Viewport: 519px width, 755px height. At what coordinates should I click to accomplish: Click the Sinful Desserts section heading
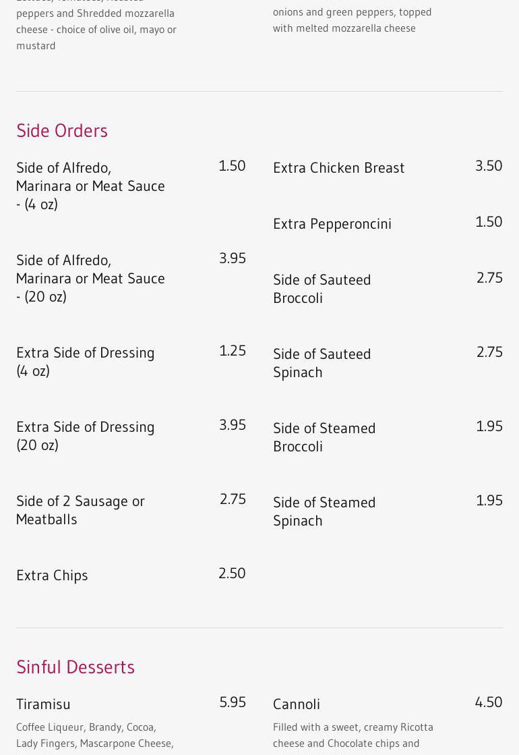[75, 667]
